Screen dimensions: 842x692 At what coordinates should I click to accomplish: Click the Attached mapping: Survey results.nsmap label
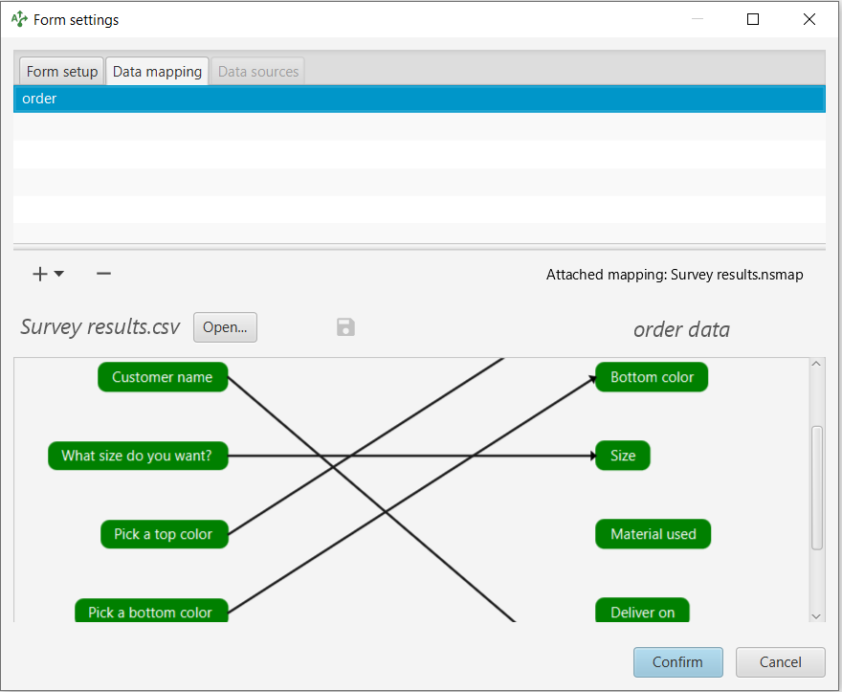tap(675, 275)
